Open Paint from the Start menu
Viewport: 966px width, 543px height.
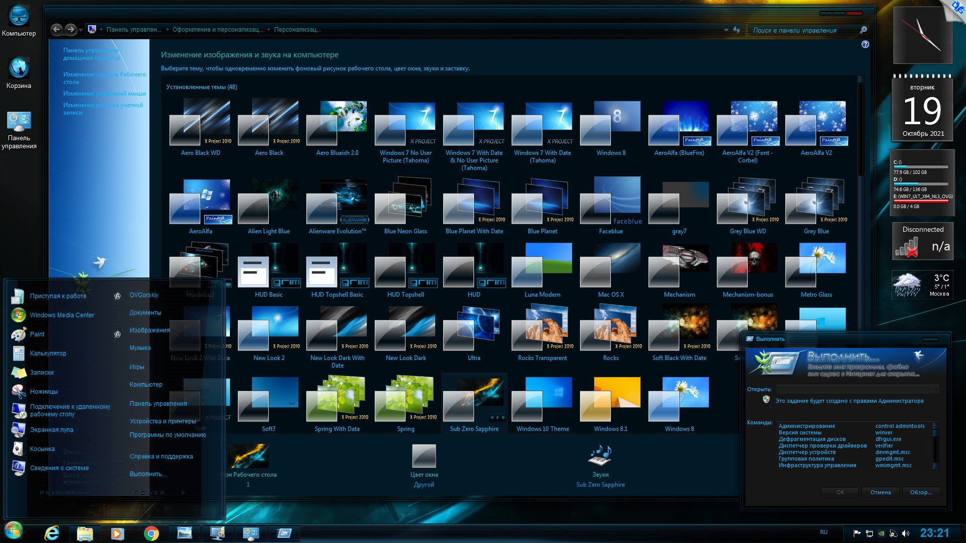click(x=37, y=334)
